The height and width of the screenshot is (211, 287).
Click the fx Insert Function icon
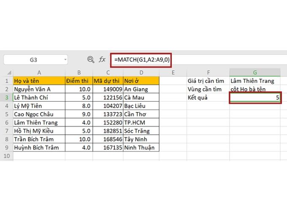102,60
